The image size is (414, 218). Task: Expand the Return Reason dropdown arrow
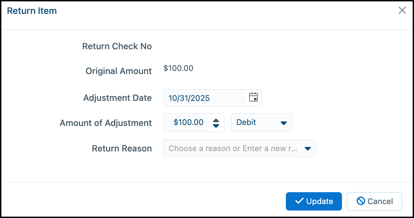click(308, 148)
